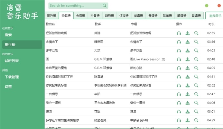Open 试听列表 in the sidebar

pyautogui.click(x=12, y=61)
